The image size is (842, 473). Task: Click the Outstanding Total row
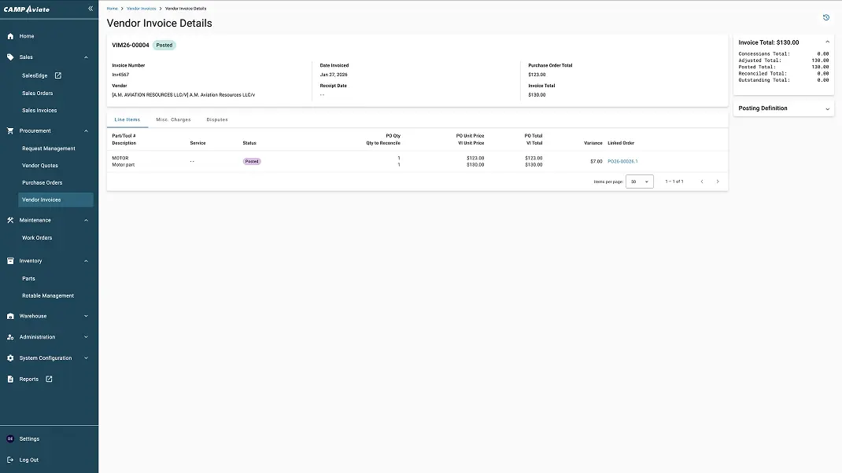click(784, 80)
